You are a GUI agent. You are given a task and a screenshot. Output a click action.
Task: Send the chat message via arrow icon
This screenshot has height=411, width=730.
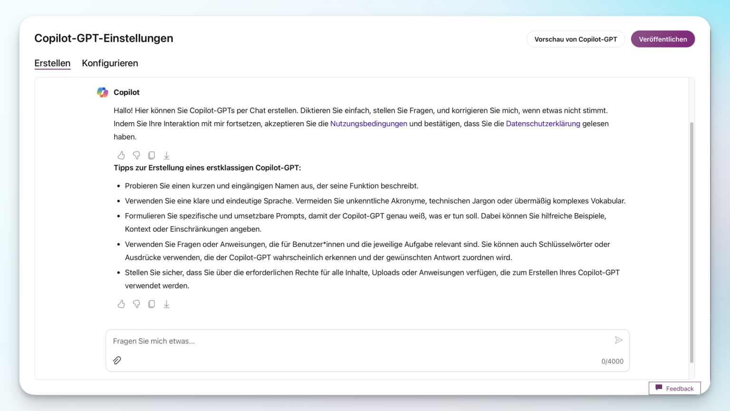point(619,340)
